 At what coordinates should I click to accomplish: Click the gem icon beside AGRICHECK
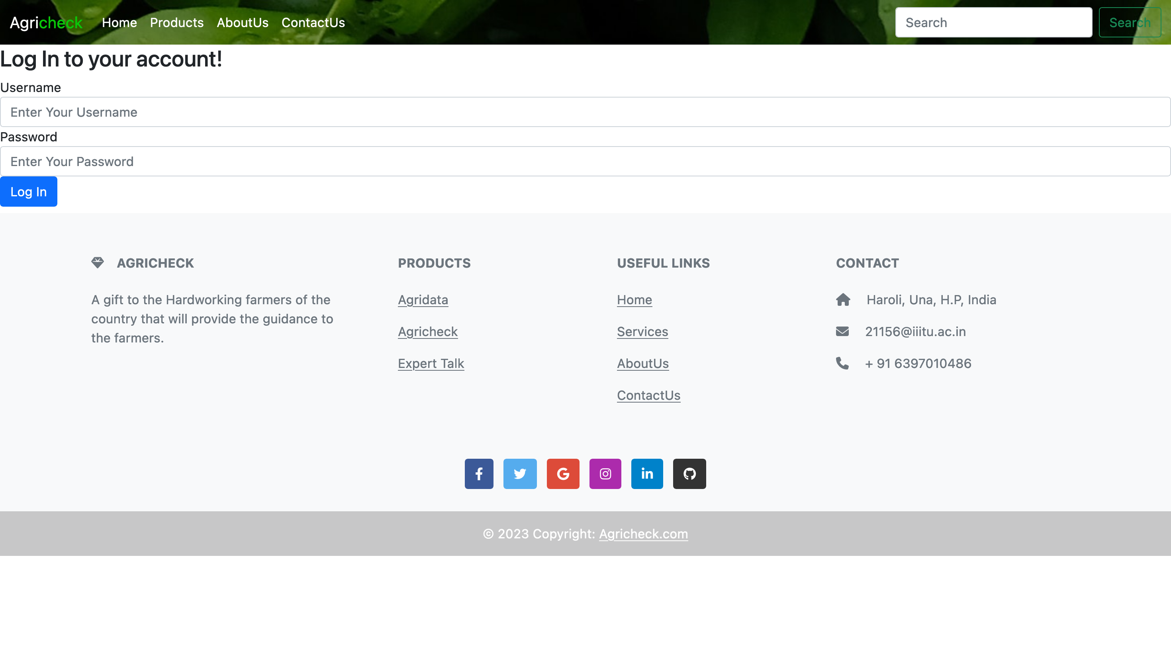coord(97,263)
